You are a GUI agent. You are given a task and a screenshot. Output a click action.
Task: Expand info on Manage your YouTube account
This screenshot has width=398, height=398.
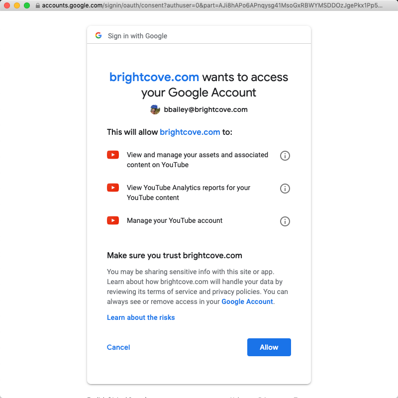[285, 221]
